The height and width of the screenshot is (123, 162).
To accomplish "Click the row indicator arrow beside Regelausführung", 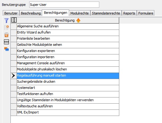I will [14, 76].
